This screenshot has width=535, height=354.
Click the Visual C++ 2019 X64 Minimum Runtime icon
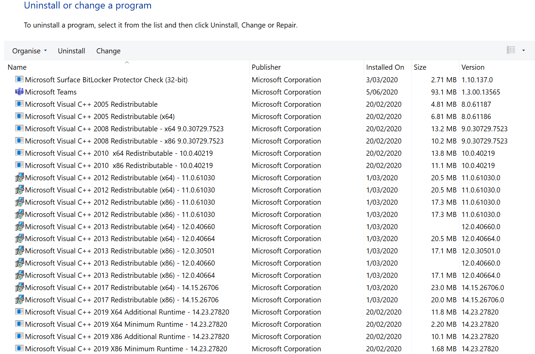[x=19, y=324]
